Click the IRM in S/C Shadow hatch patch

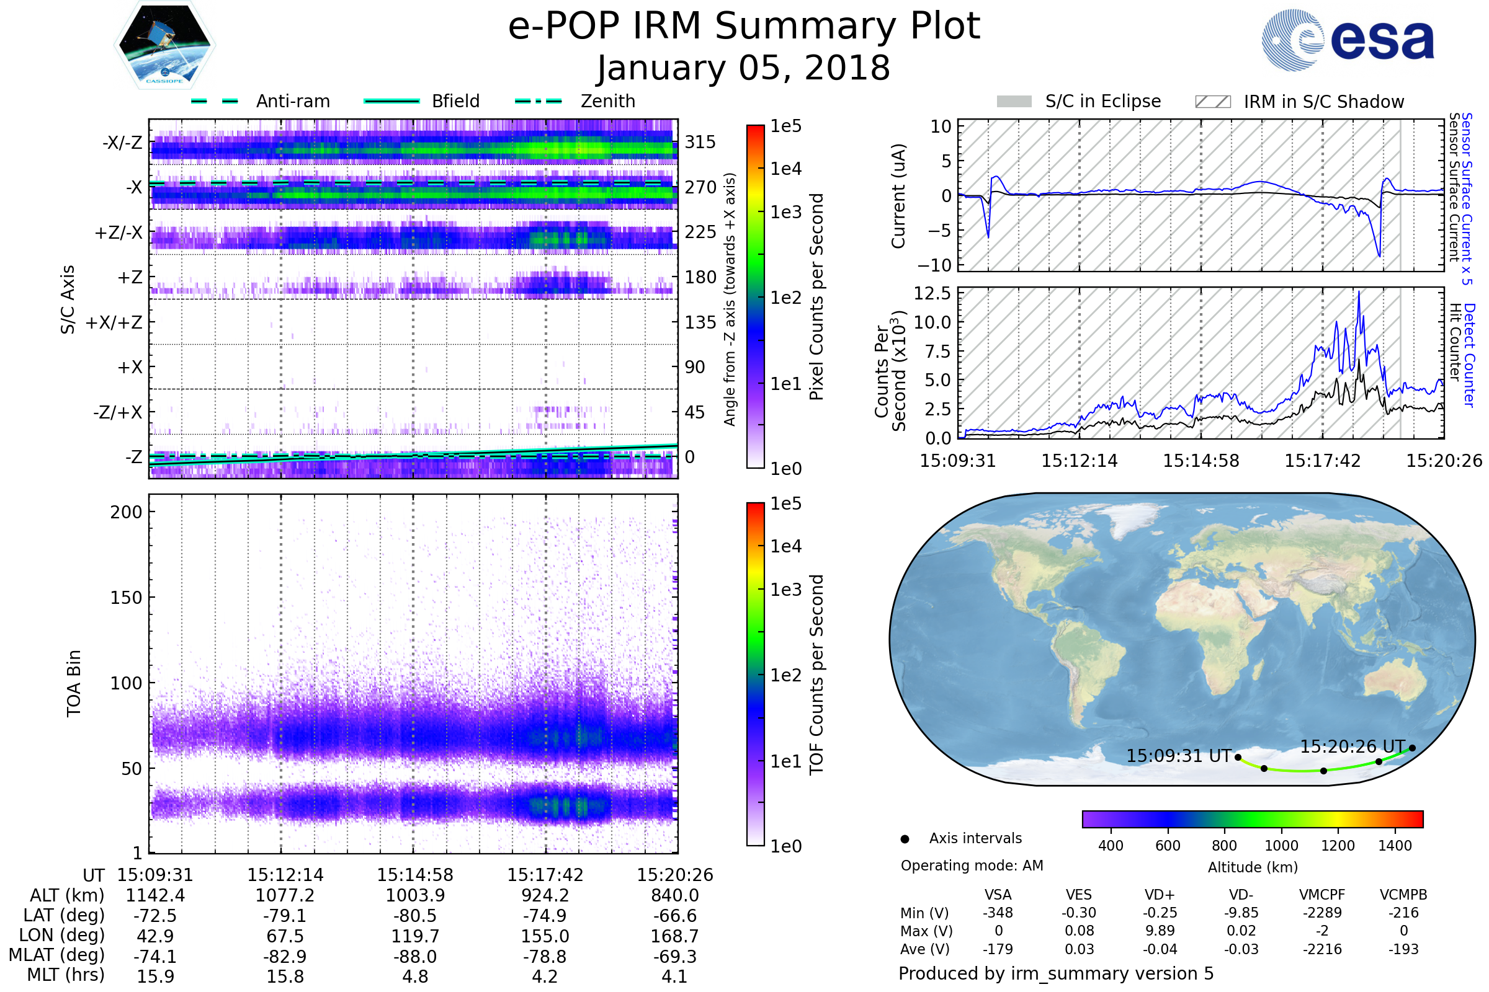pos(1212,102)
